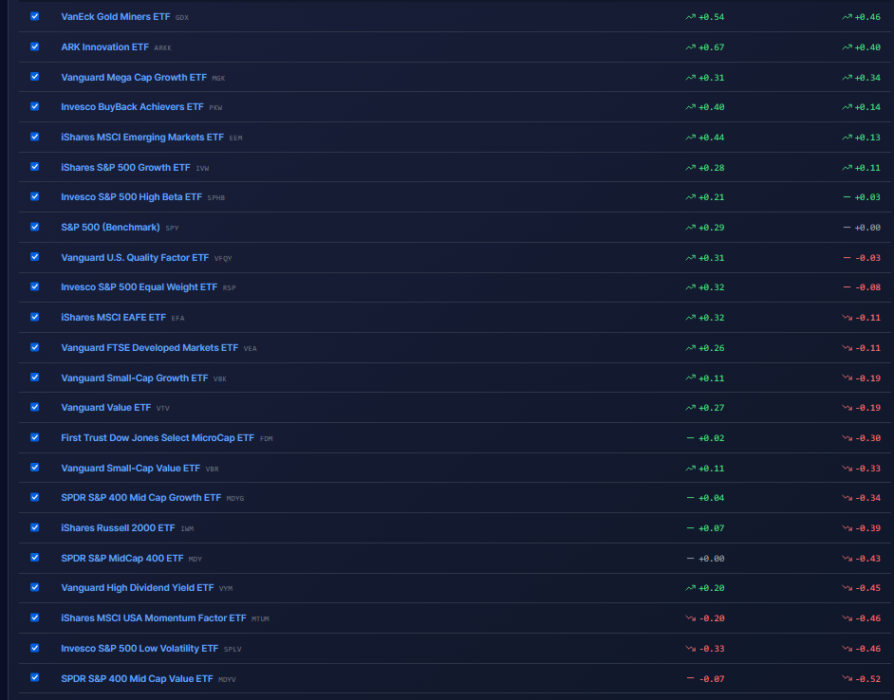The width and height of the screenshot is (894, 700).
Task: Click the +0.46 value in GDX row
Action: click(867, 17)
